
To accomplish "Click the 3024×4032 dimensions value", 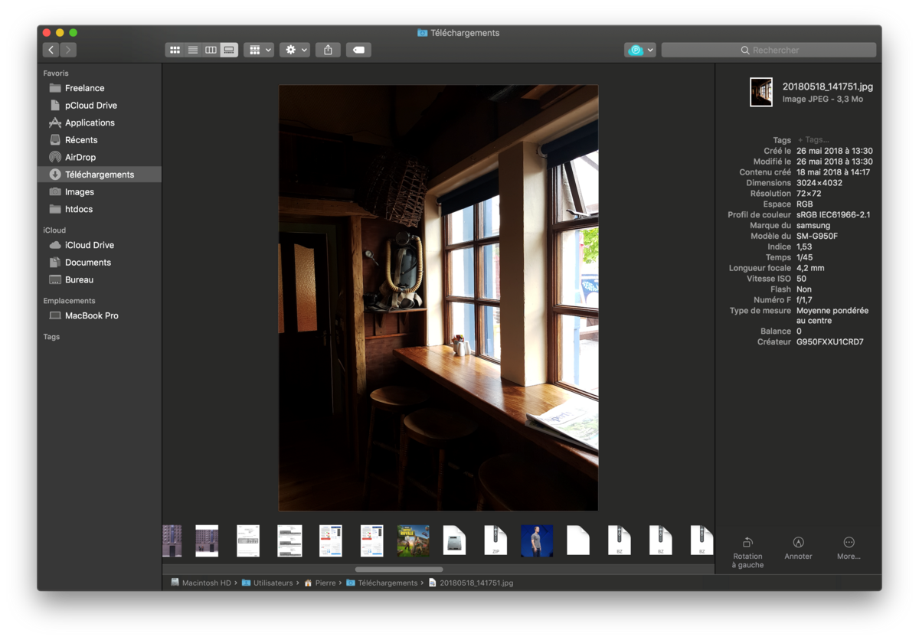I will 819,183.
